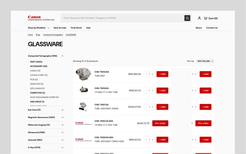The width and height of the screenshot is (246, 154).
Task: Click Pre-order directly beside the $436,712.70 price
Action: pos(160,123)
